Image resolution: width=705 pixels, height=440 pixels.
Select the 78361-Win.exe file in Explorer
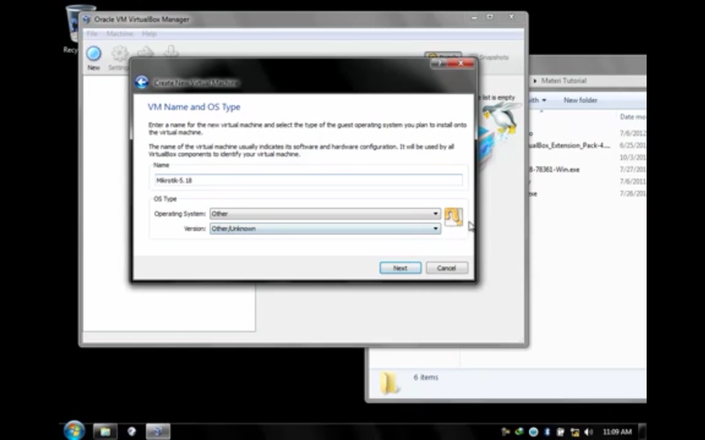554,169
